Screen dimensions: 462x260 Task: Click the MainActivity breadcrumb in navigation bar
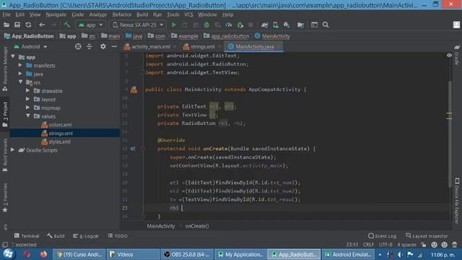pos(272,36)
